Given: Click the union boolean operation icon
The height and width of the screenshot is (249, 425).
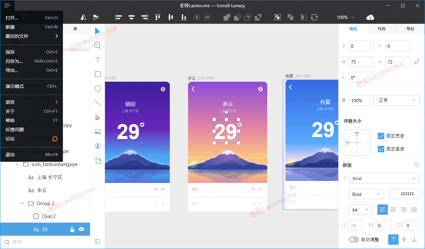Looking at the screenshot, I should (227, 17).
